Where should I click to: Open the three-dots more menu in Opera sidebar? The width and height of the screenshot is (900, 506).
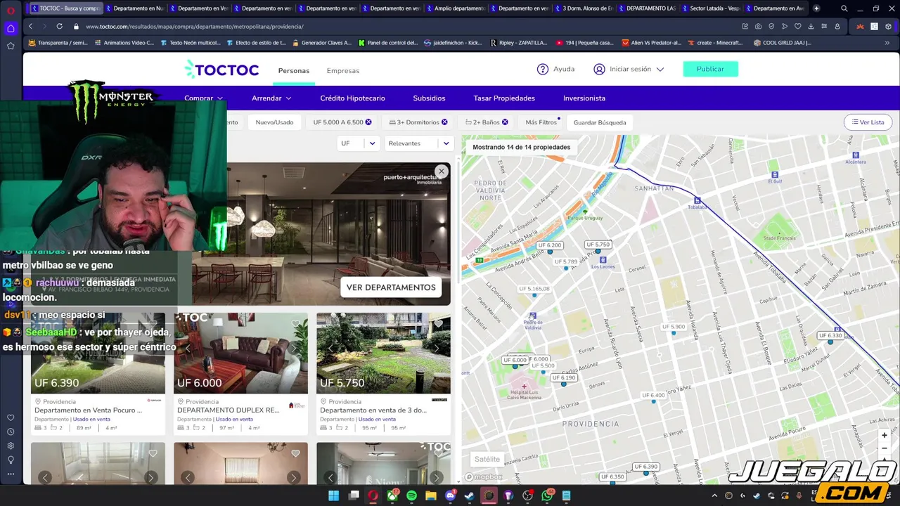pos(11,473)
